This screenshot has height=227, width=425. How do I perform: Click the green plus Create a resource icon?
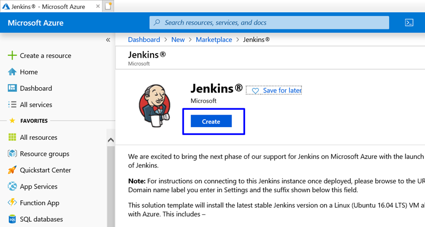12,56
